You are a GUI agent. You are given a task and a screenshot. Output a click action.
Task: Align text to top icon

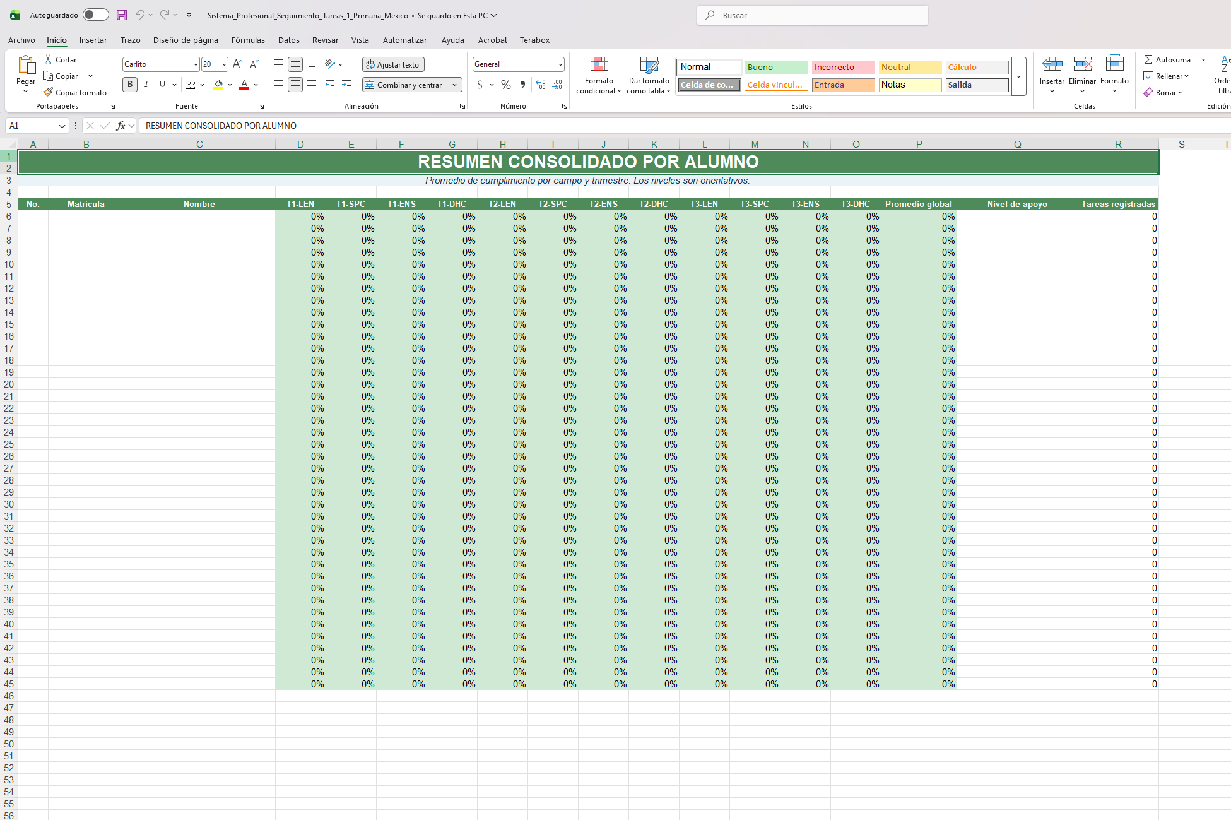[x=278, y=64]
